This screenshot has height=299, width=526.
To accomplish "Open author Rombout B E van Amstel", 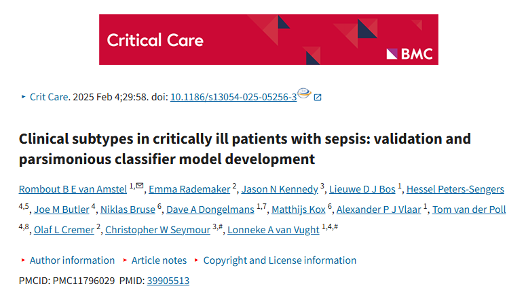I will pyautogui.click(x=73, y=189).
